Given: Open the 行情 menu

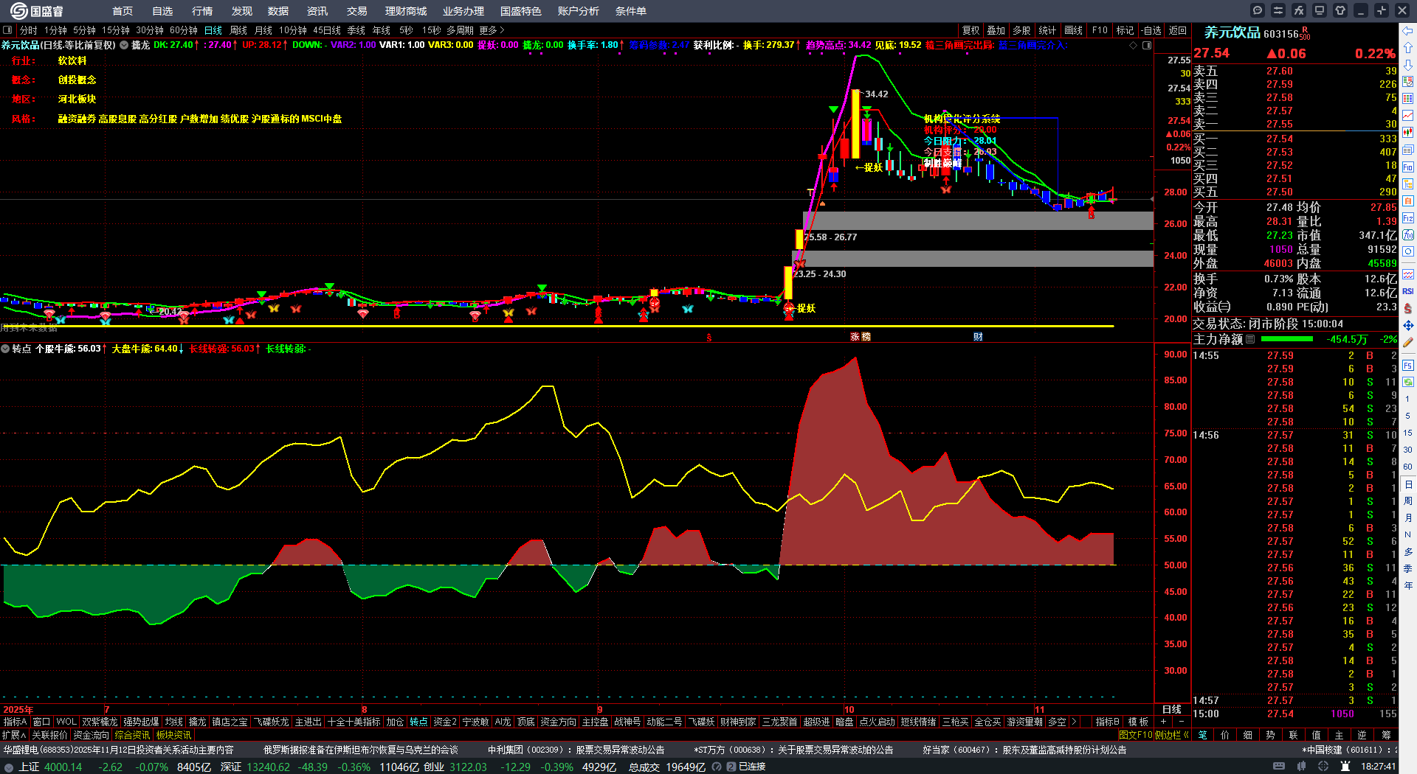Looking at the screenshot, I should [x=201, y=11].
